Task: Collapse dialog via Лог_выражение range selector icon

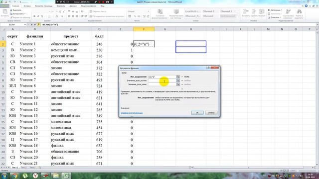Action: [178, 77]
